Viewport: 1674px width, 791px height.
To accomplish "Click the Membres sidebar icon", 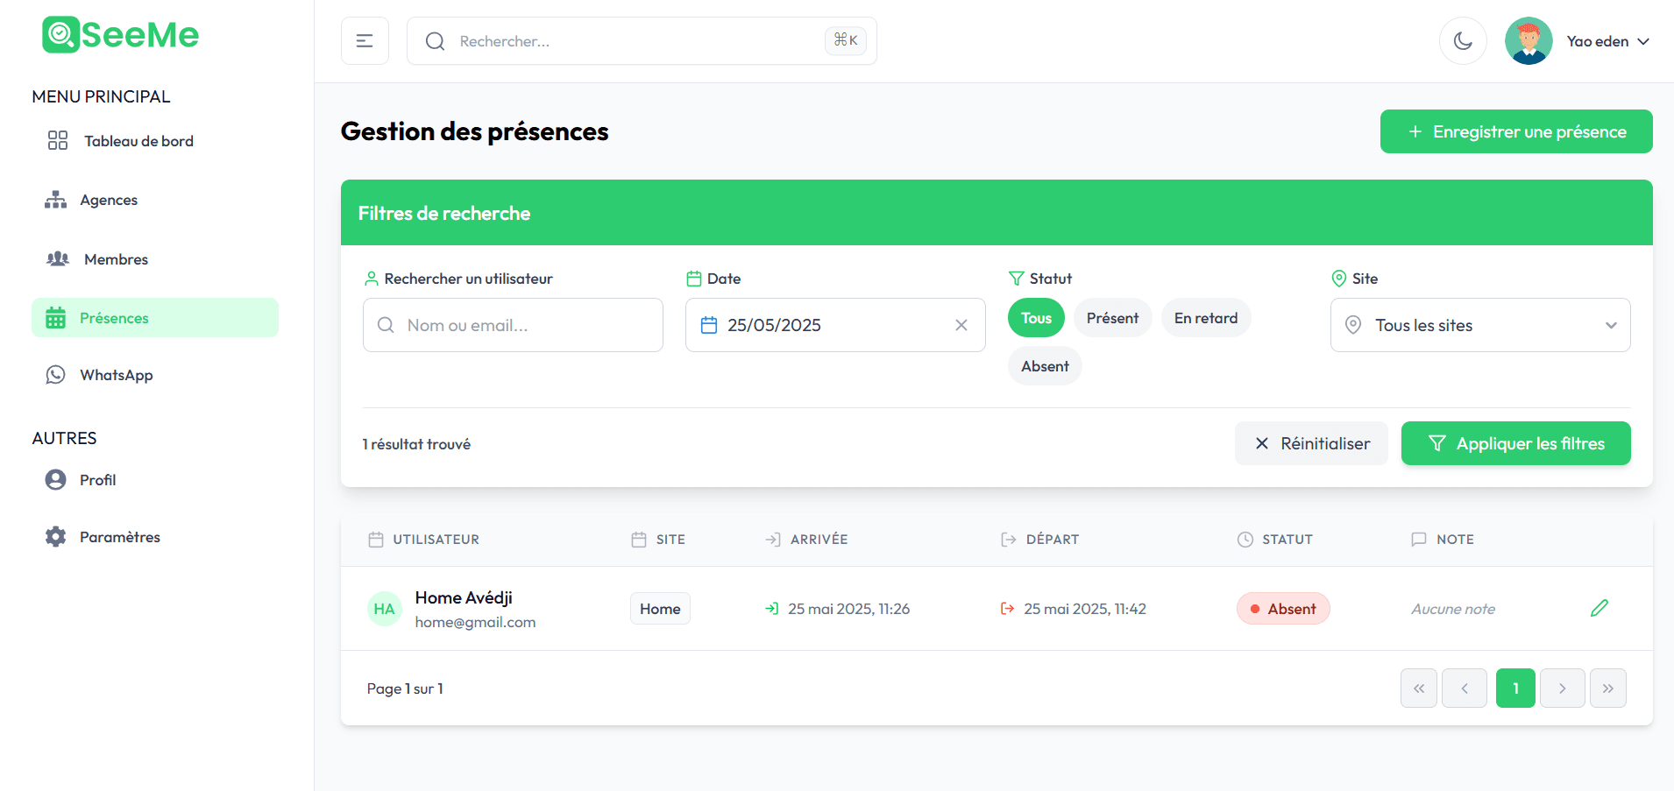I will point(56,259).
